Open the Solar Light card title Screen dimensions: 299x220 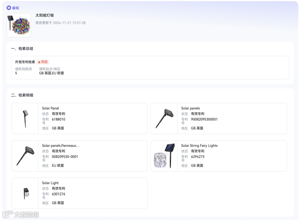[50, 183]
